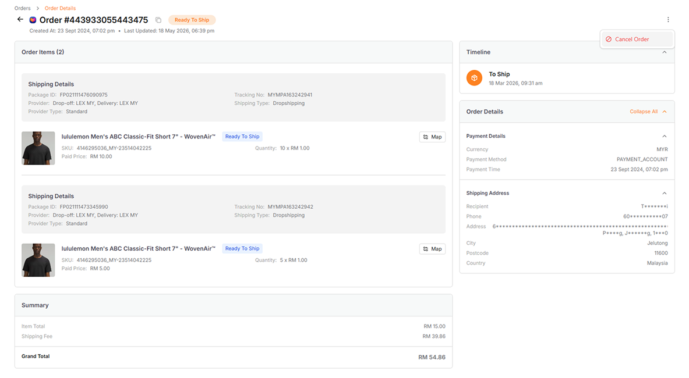Image resolution: width=689 pixels, height=378 pixels.
Task: Go back using the left arrow icon
Action: tap(20, 19)
